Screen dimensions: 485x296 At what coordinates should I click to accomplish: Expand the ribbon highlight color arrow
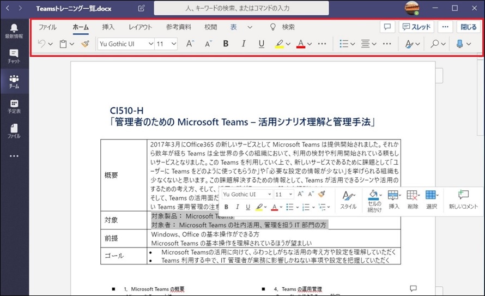(x=288, y=44)
